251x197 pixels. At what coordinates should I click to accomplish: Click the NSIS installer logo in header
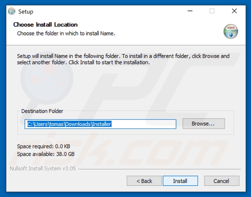pos(230,32)
